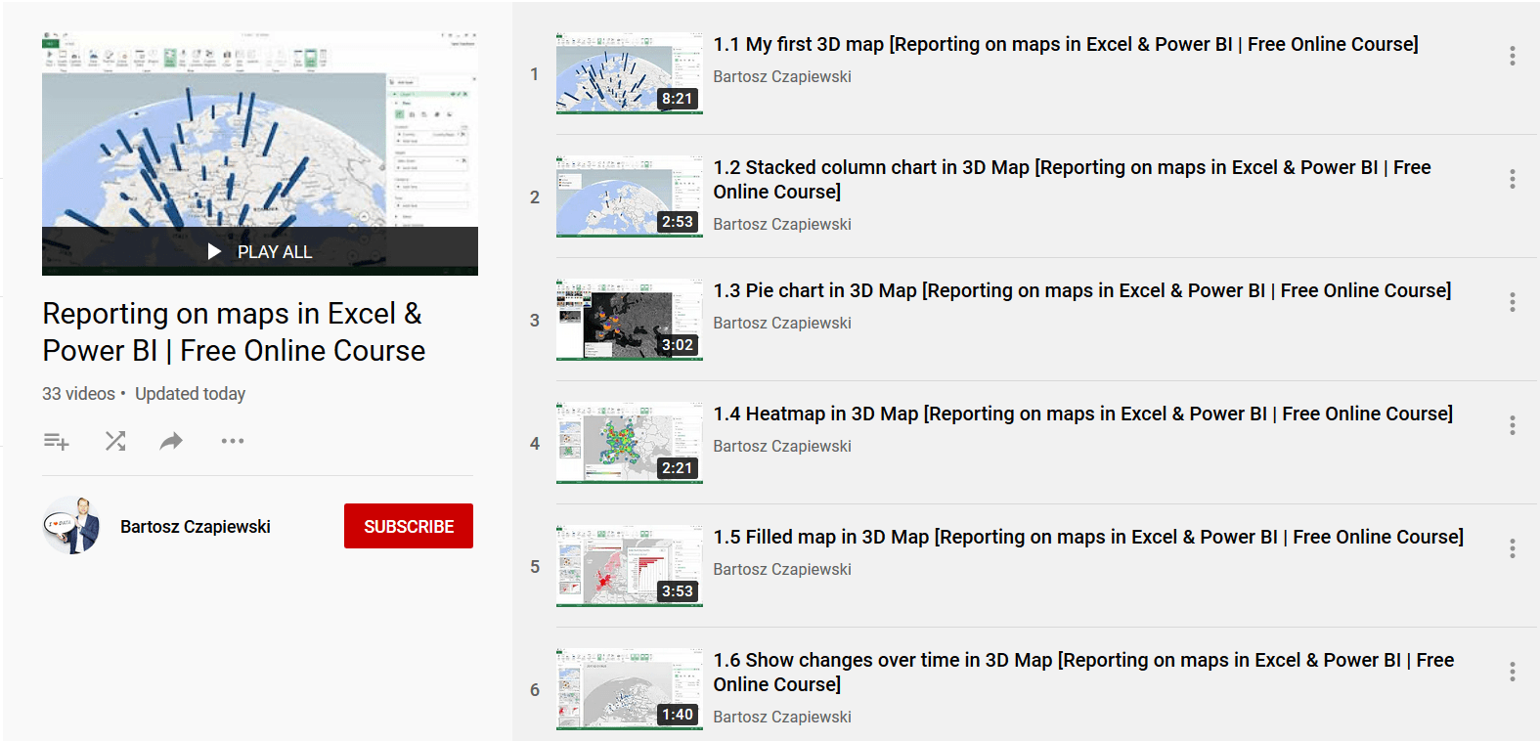Click author name under video 1.2
This screenshot has height=741, width=1540.
pyautogui.click(x=782, y=224)
